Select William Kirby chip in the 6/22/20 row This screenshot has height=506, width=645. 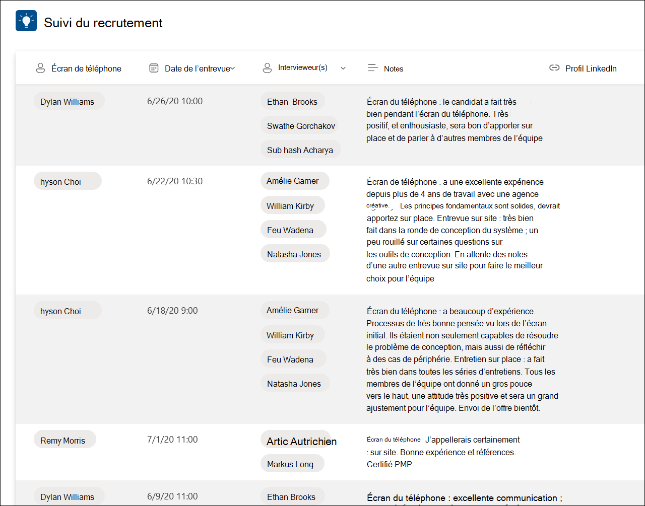[x=293, y=205]
